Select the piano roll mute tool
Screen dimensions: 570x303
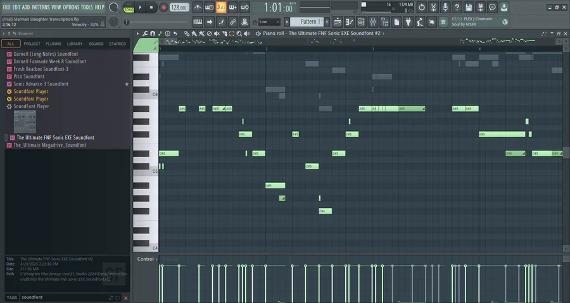point(217,34)
